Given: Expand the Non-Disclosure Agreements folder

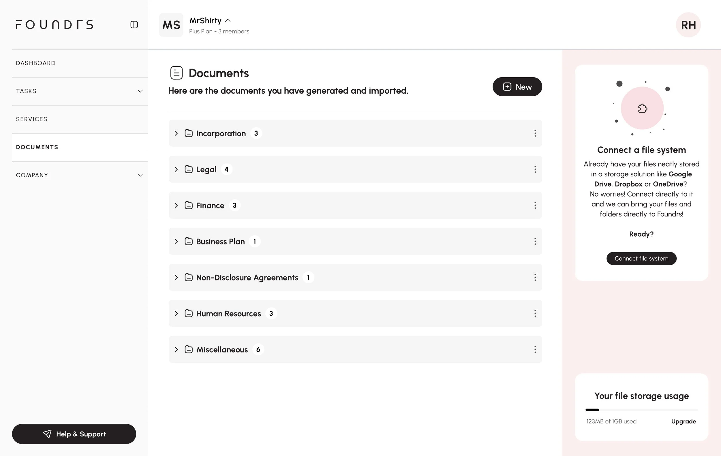Looking at the screenshot, I should [176, 277].
